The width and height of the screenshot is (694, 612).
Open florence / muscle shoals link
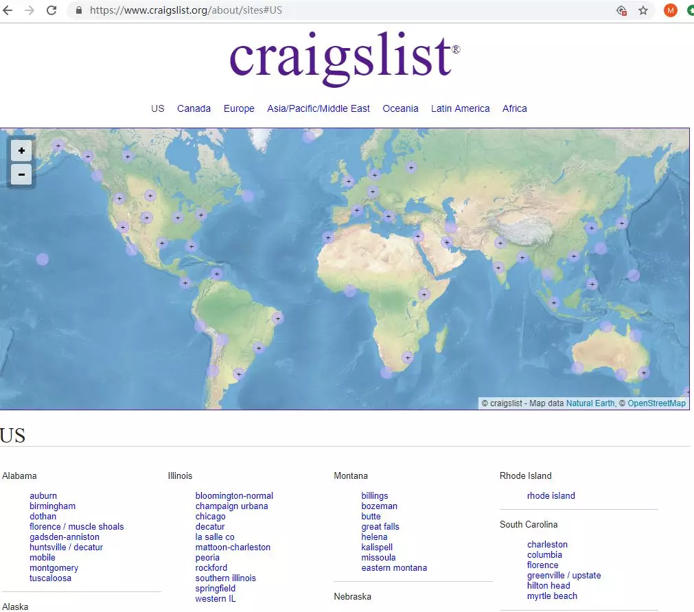point(77,527)
